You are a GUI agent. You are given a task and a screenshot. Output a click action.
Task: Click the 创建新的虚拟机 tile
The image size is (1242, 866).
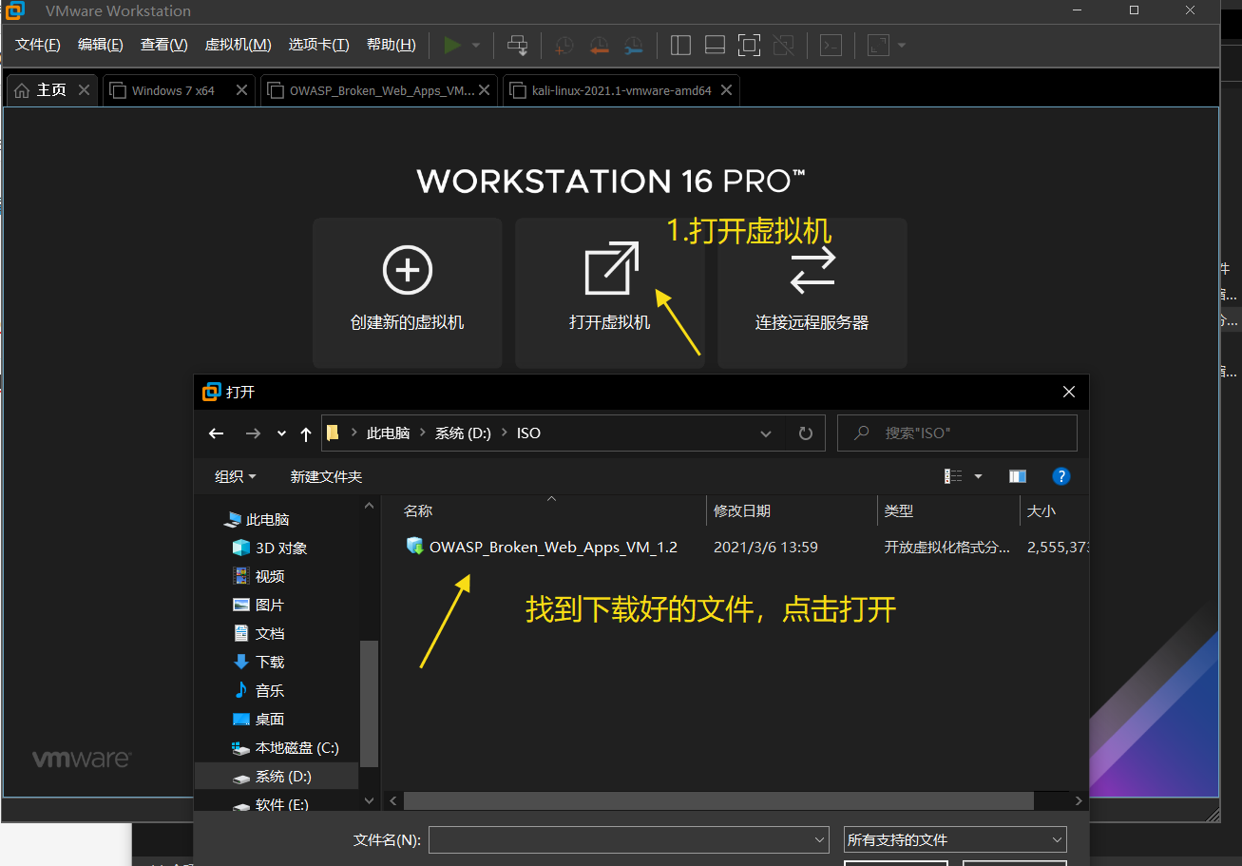pyautogui.click(x=408, y=293)
